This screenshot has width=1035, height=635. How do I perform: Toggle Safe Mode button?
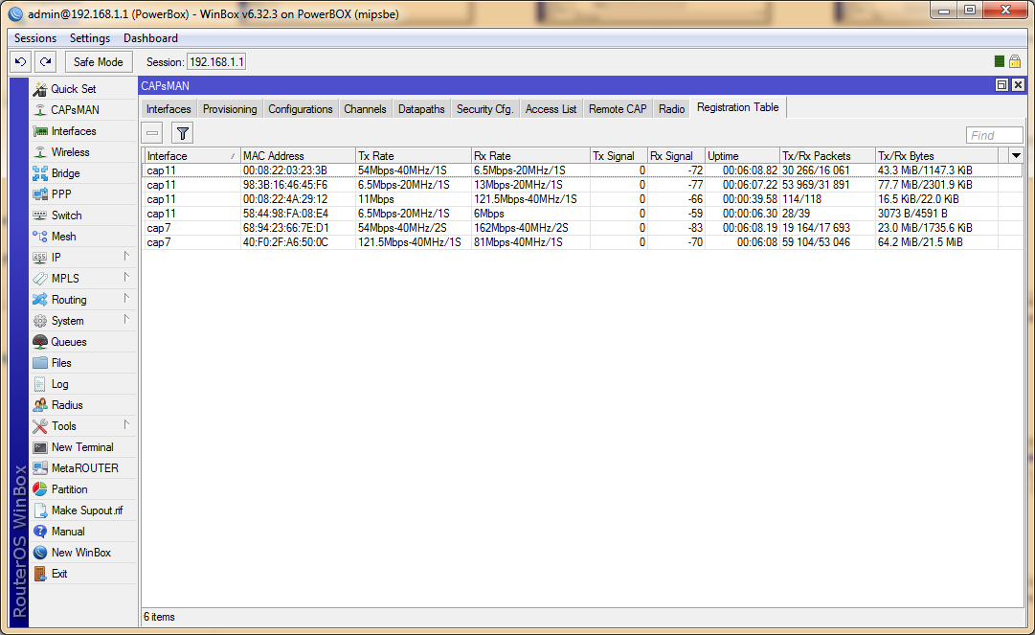(98, 62)
